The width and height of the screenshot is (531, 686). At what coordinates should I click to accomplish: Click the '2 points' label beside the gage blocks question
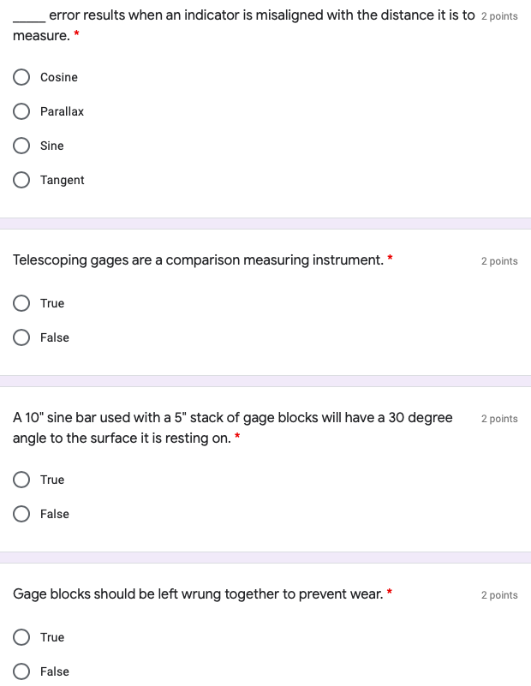499,595
